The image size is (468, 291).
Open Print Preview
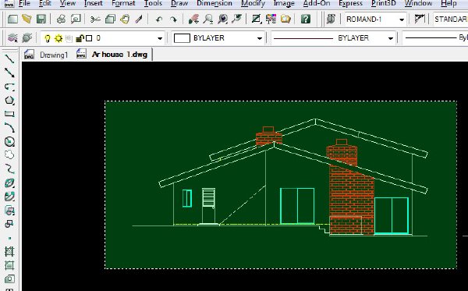(76, 20)
